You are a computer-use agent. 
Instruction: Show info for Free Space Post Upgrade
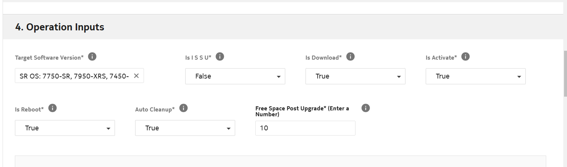point(366,108)
